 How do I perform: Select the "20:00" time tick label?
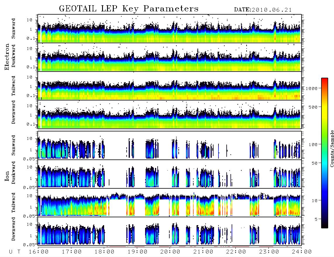(x=170, y=252)
